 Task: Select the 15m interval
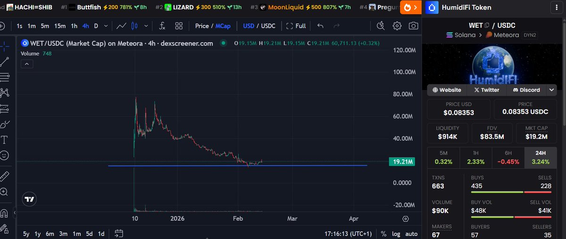click(x=60, y=26)
